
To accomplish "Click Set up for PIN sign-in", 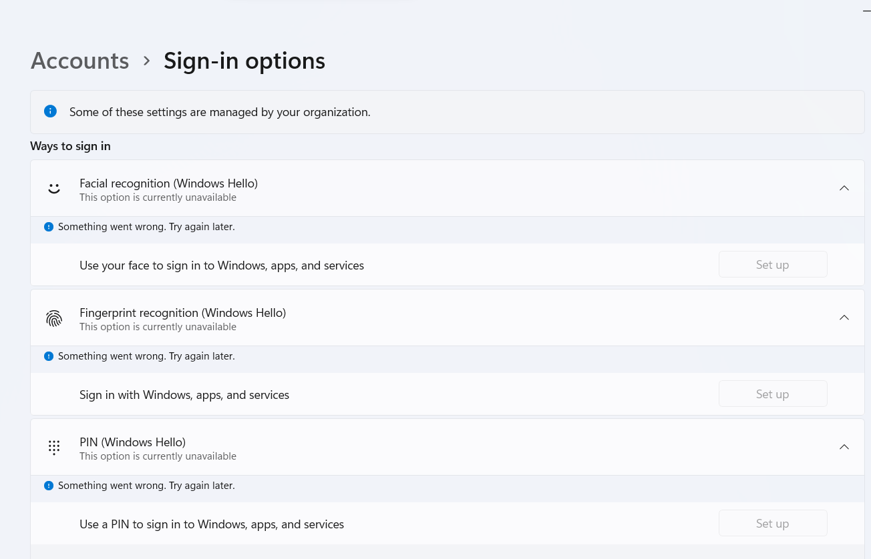I will coord(773,523).
